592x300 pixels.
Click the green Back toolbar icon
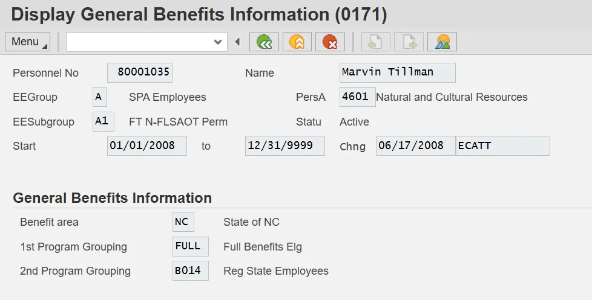pos(265,42)
